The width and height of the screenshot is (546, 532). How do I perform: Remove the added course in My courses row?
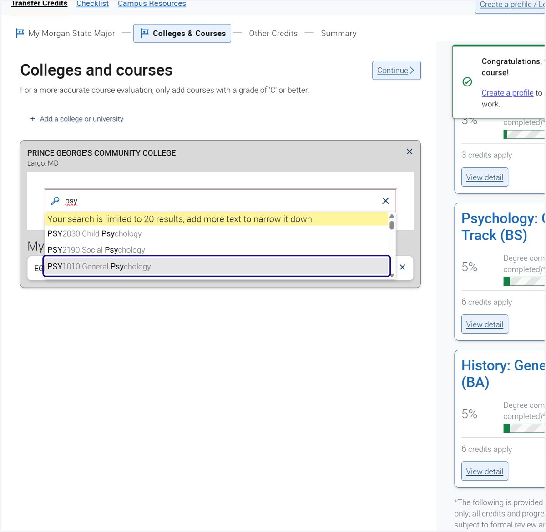click(x=402, y=267)
